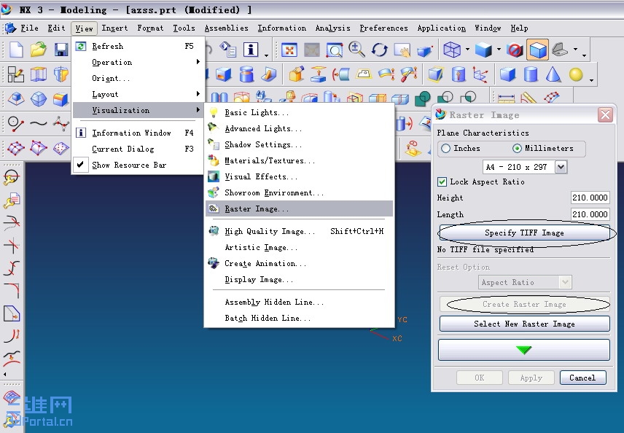Click the Zoom in/out magnifier icon
Screen dimensions: 624x433
(x=356, y=50)
